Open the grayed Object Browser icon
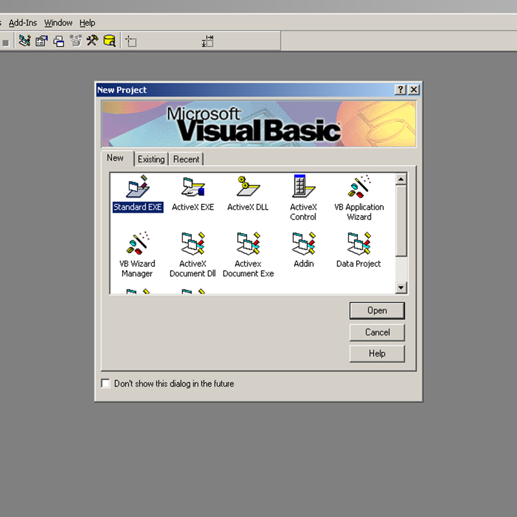 point(76,41)
